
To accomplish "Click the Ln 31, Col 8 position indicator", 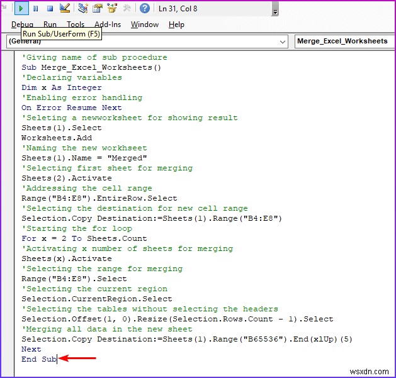I will [178, 9].
